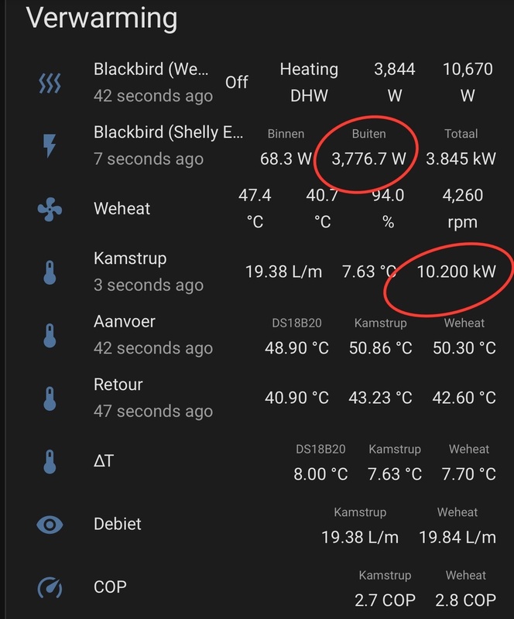514x619 pixels.
Task: Open the Buiten 3,776.7 W power reading
Action: click(368, 159)
